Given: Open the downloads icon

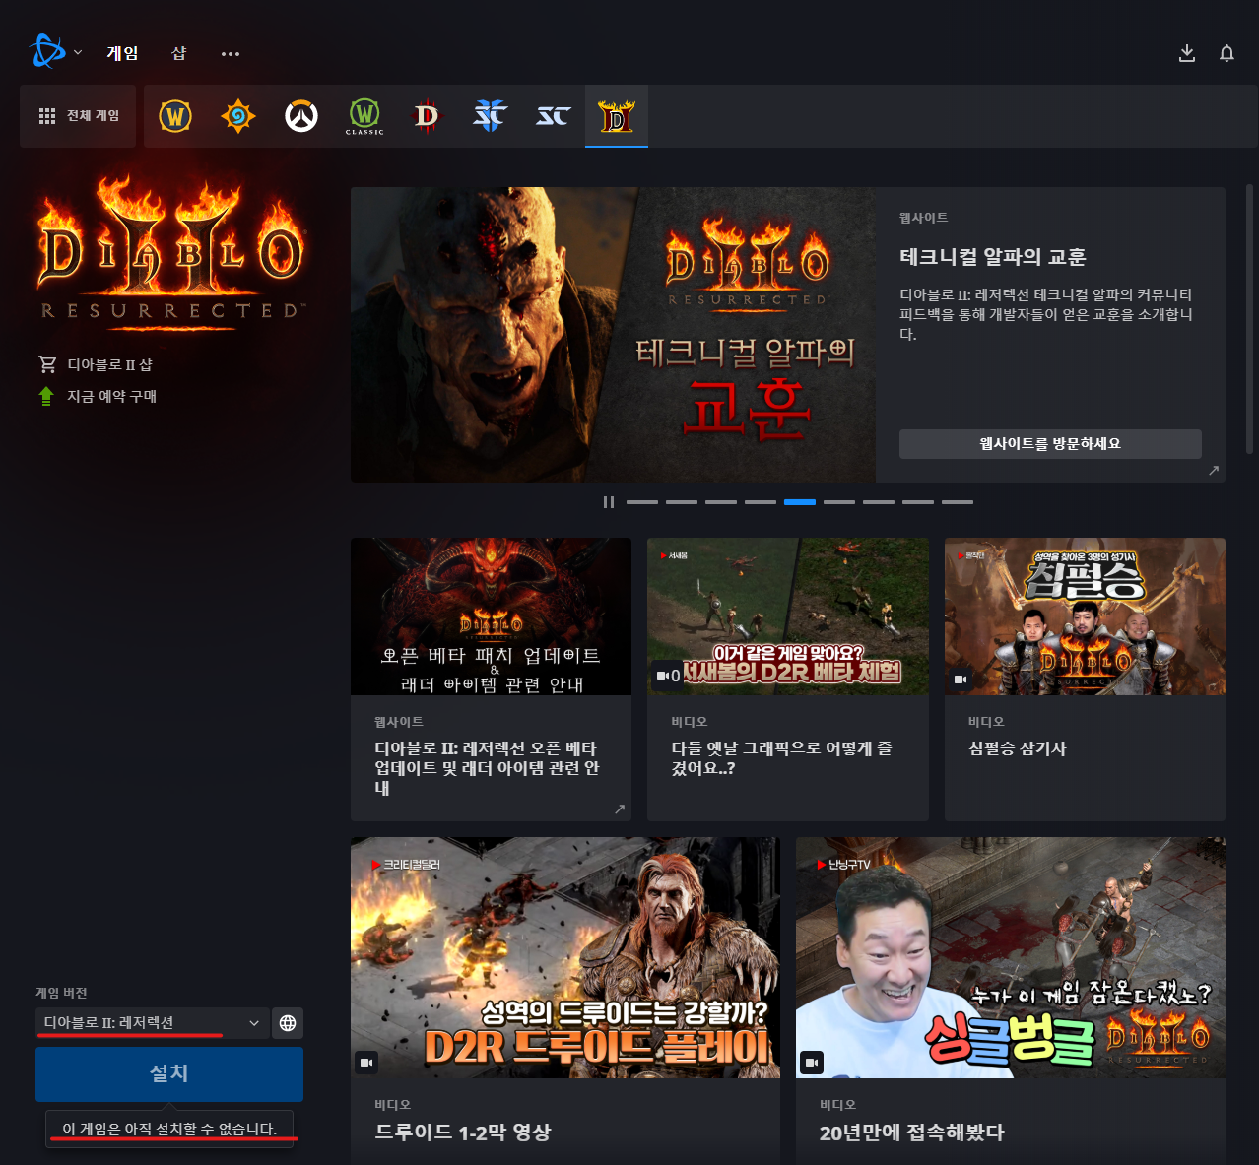Looking at the screenshot, I should point(1187,53).
